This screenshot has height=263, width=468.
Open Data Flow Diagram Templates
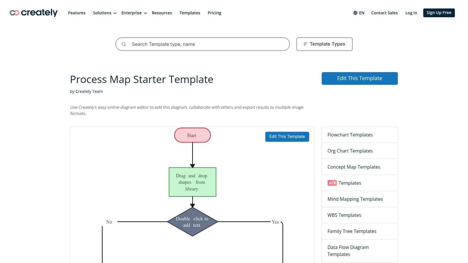(348, 250)
